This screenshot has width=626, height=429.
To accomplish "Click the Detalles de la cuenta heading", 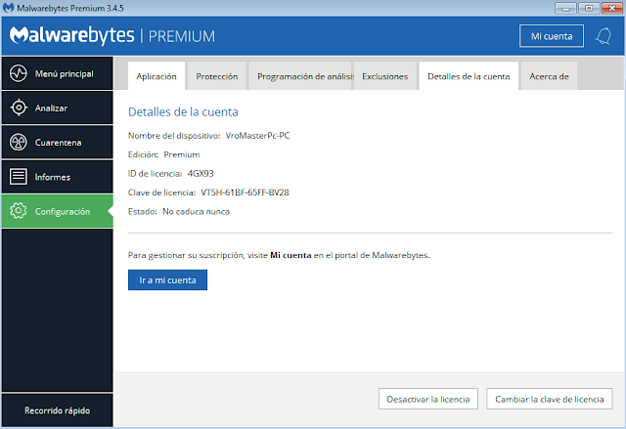I will pyautogui.click(x=183, y=112).
